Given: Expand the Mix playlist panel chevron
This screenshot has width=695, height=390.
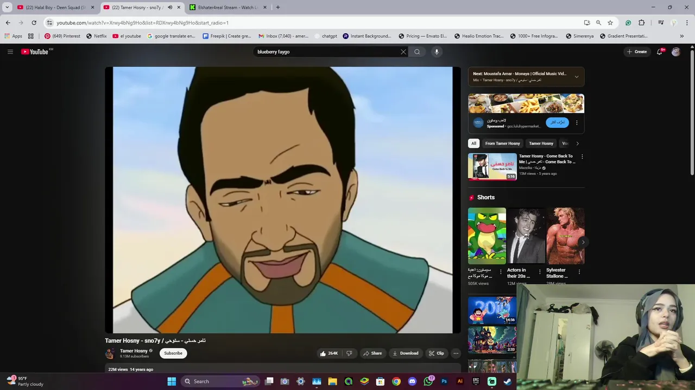Looking at the screenshot, I should click(577, 77).
